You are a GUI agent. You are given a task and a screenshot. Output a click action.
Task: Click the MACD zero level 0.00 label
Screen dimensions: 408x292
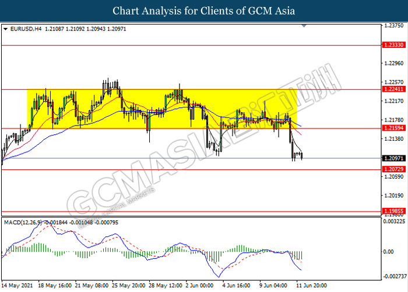click(389, 252)
